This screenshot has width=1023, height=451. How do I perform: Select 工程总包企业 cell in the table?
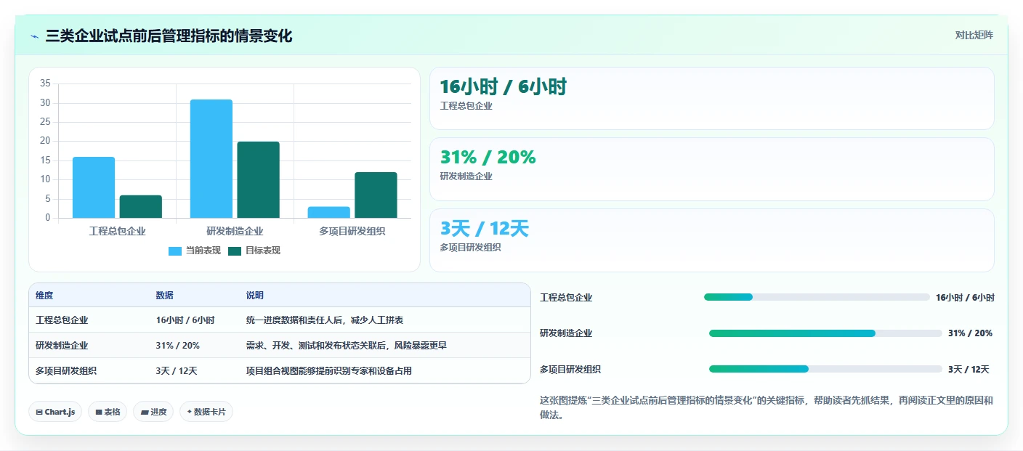tap(62, 320)
